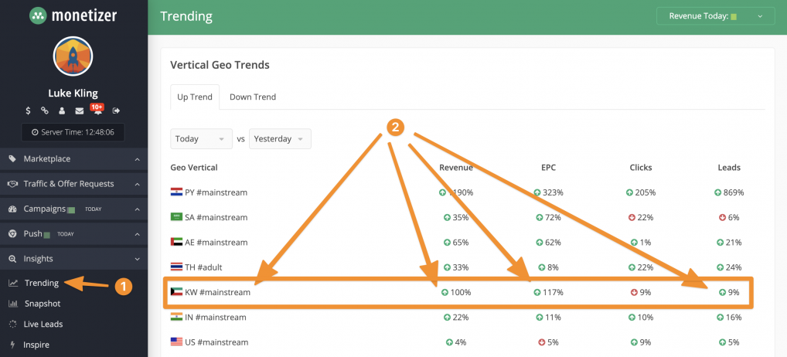The image size is (787, 357).
Task: Open the Live Leads page
Action: 43,324
